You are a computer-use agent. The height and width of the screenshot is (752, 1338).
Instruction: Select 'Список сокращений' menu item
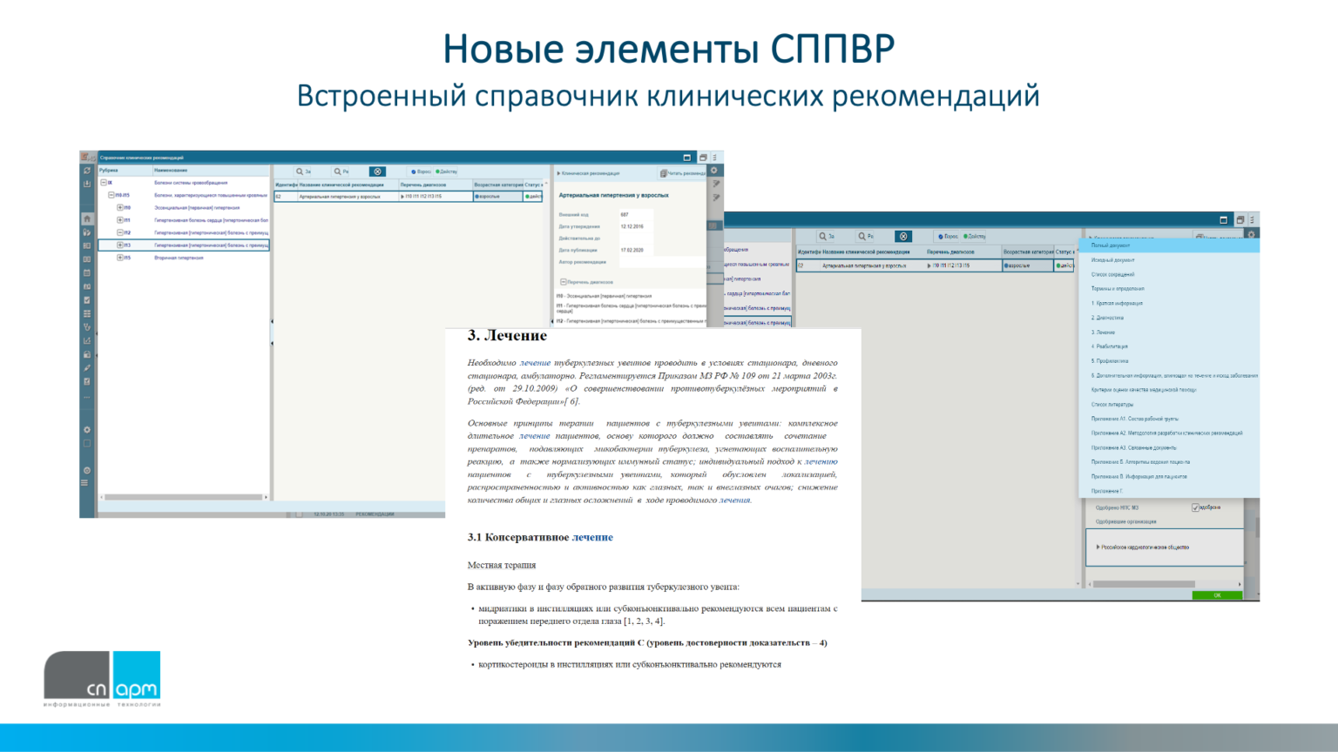[1169, 274]
